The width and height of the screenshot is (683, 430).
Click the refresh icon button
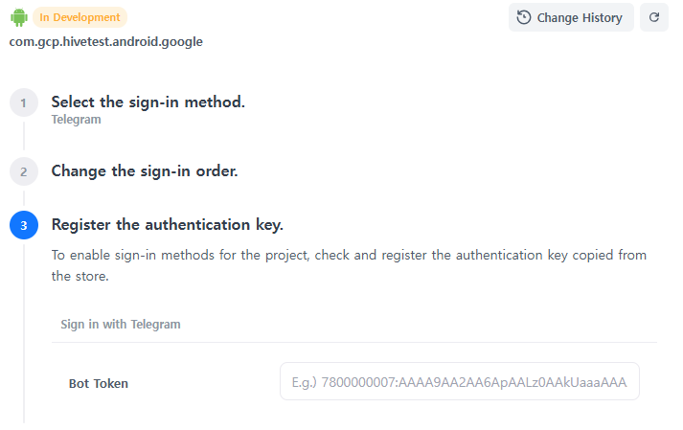click(x=654, y=17)
